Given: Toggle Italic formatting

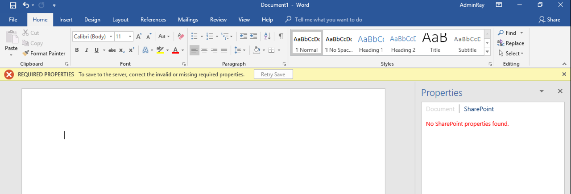Looking at the screenshot, I should tap(87, 50).
